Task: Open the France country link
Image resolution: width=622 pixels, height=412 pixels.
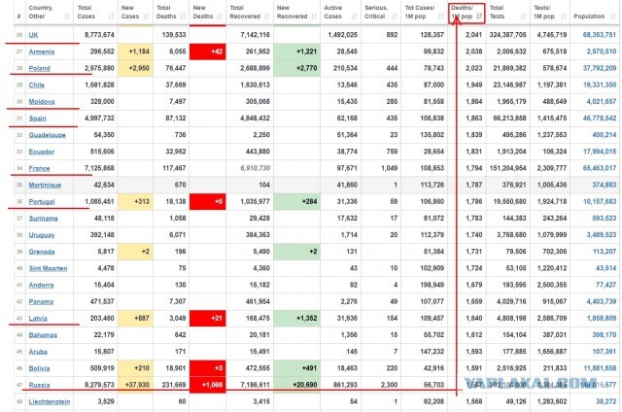Action: (x=39, y=168)
